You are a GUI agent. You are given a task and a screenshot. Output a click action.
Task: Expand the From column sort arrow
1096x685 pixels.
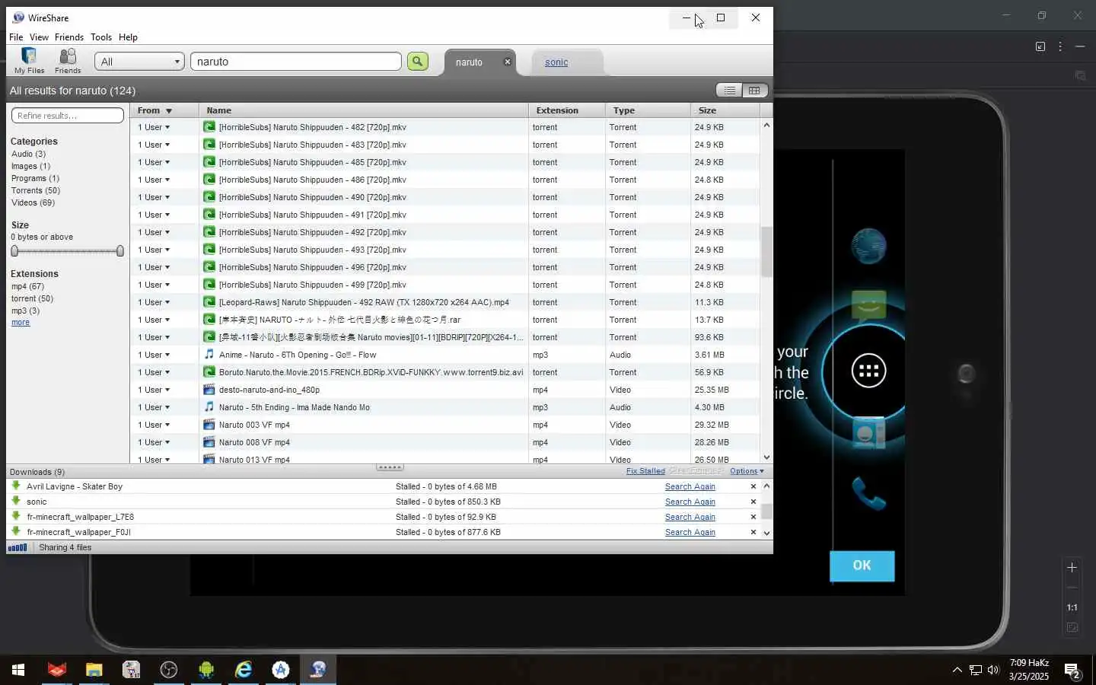point(169,111)
